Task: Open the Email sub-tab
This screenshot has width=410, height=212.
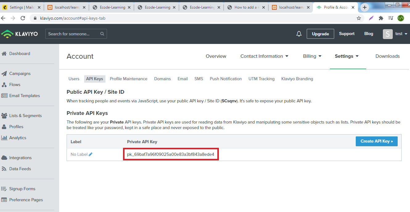Action: (182, 79)
